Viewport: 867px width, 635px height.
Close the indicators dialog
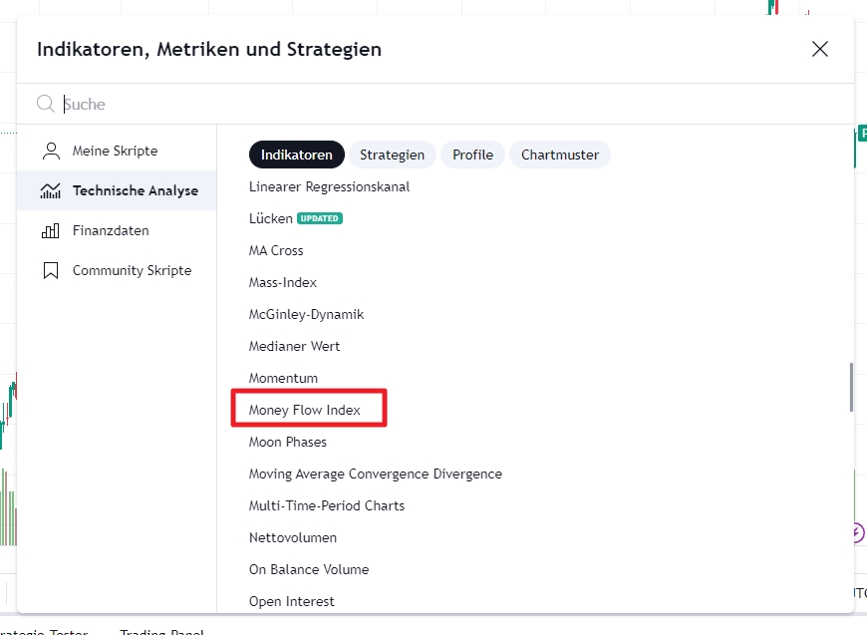pos(820,49)
